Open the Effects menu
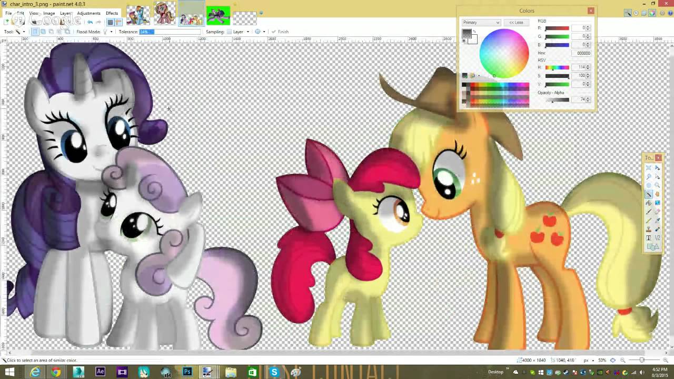Image resolution: width=674 pixels, height=379 pixels. 112,13
